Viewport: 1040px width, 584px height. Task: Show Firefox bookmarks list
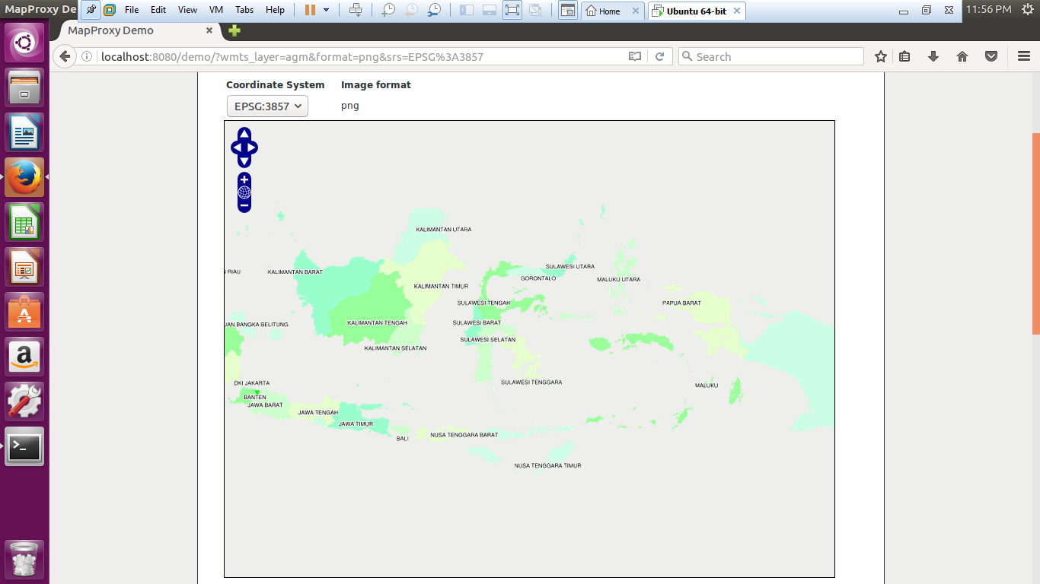[x=904, y=56]
